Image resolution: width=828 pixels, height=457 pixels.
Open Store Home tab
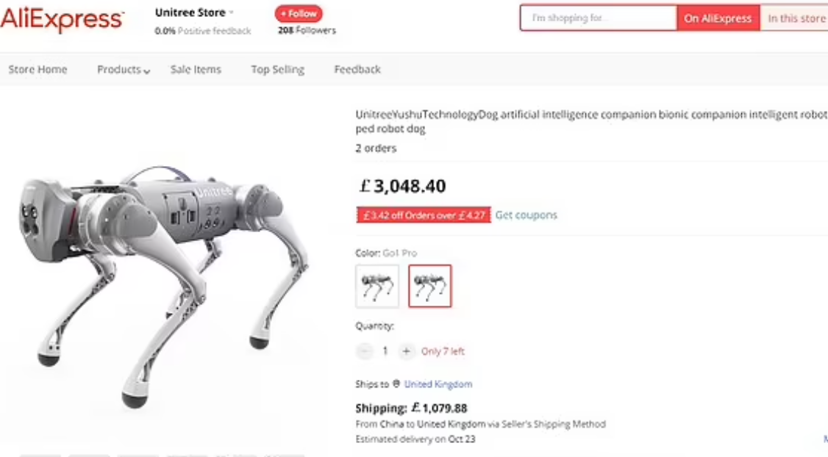tap(38, 70)
